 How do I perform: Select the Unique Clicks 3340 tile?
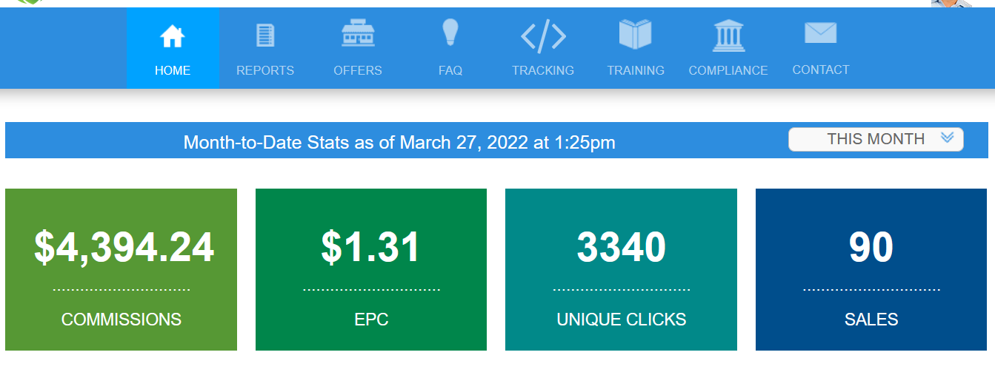(621, 269)
